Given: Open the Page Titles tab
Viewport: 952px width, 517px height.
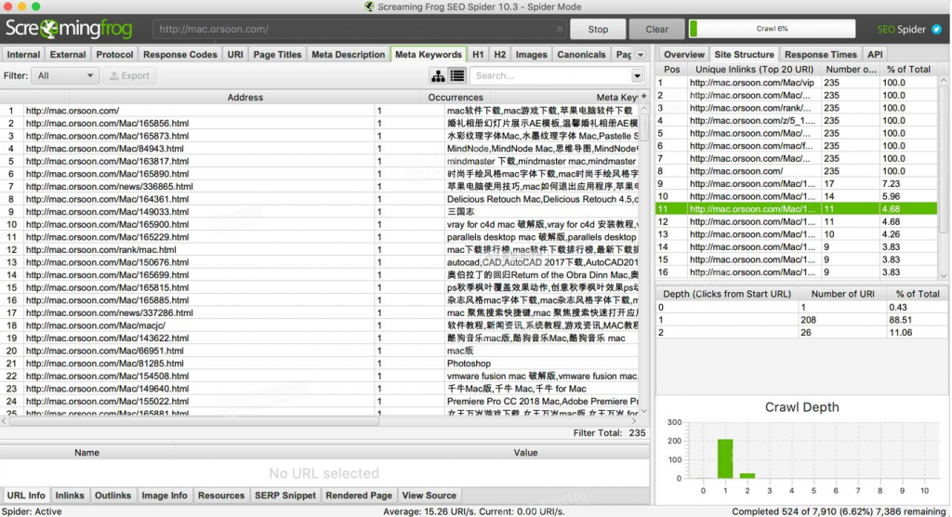Looking at the screenshot, I should pyautogui.click(x=277, y=55).
